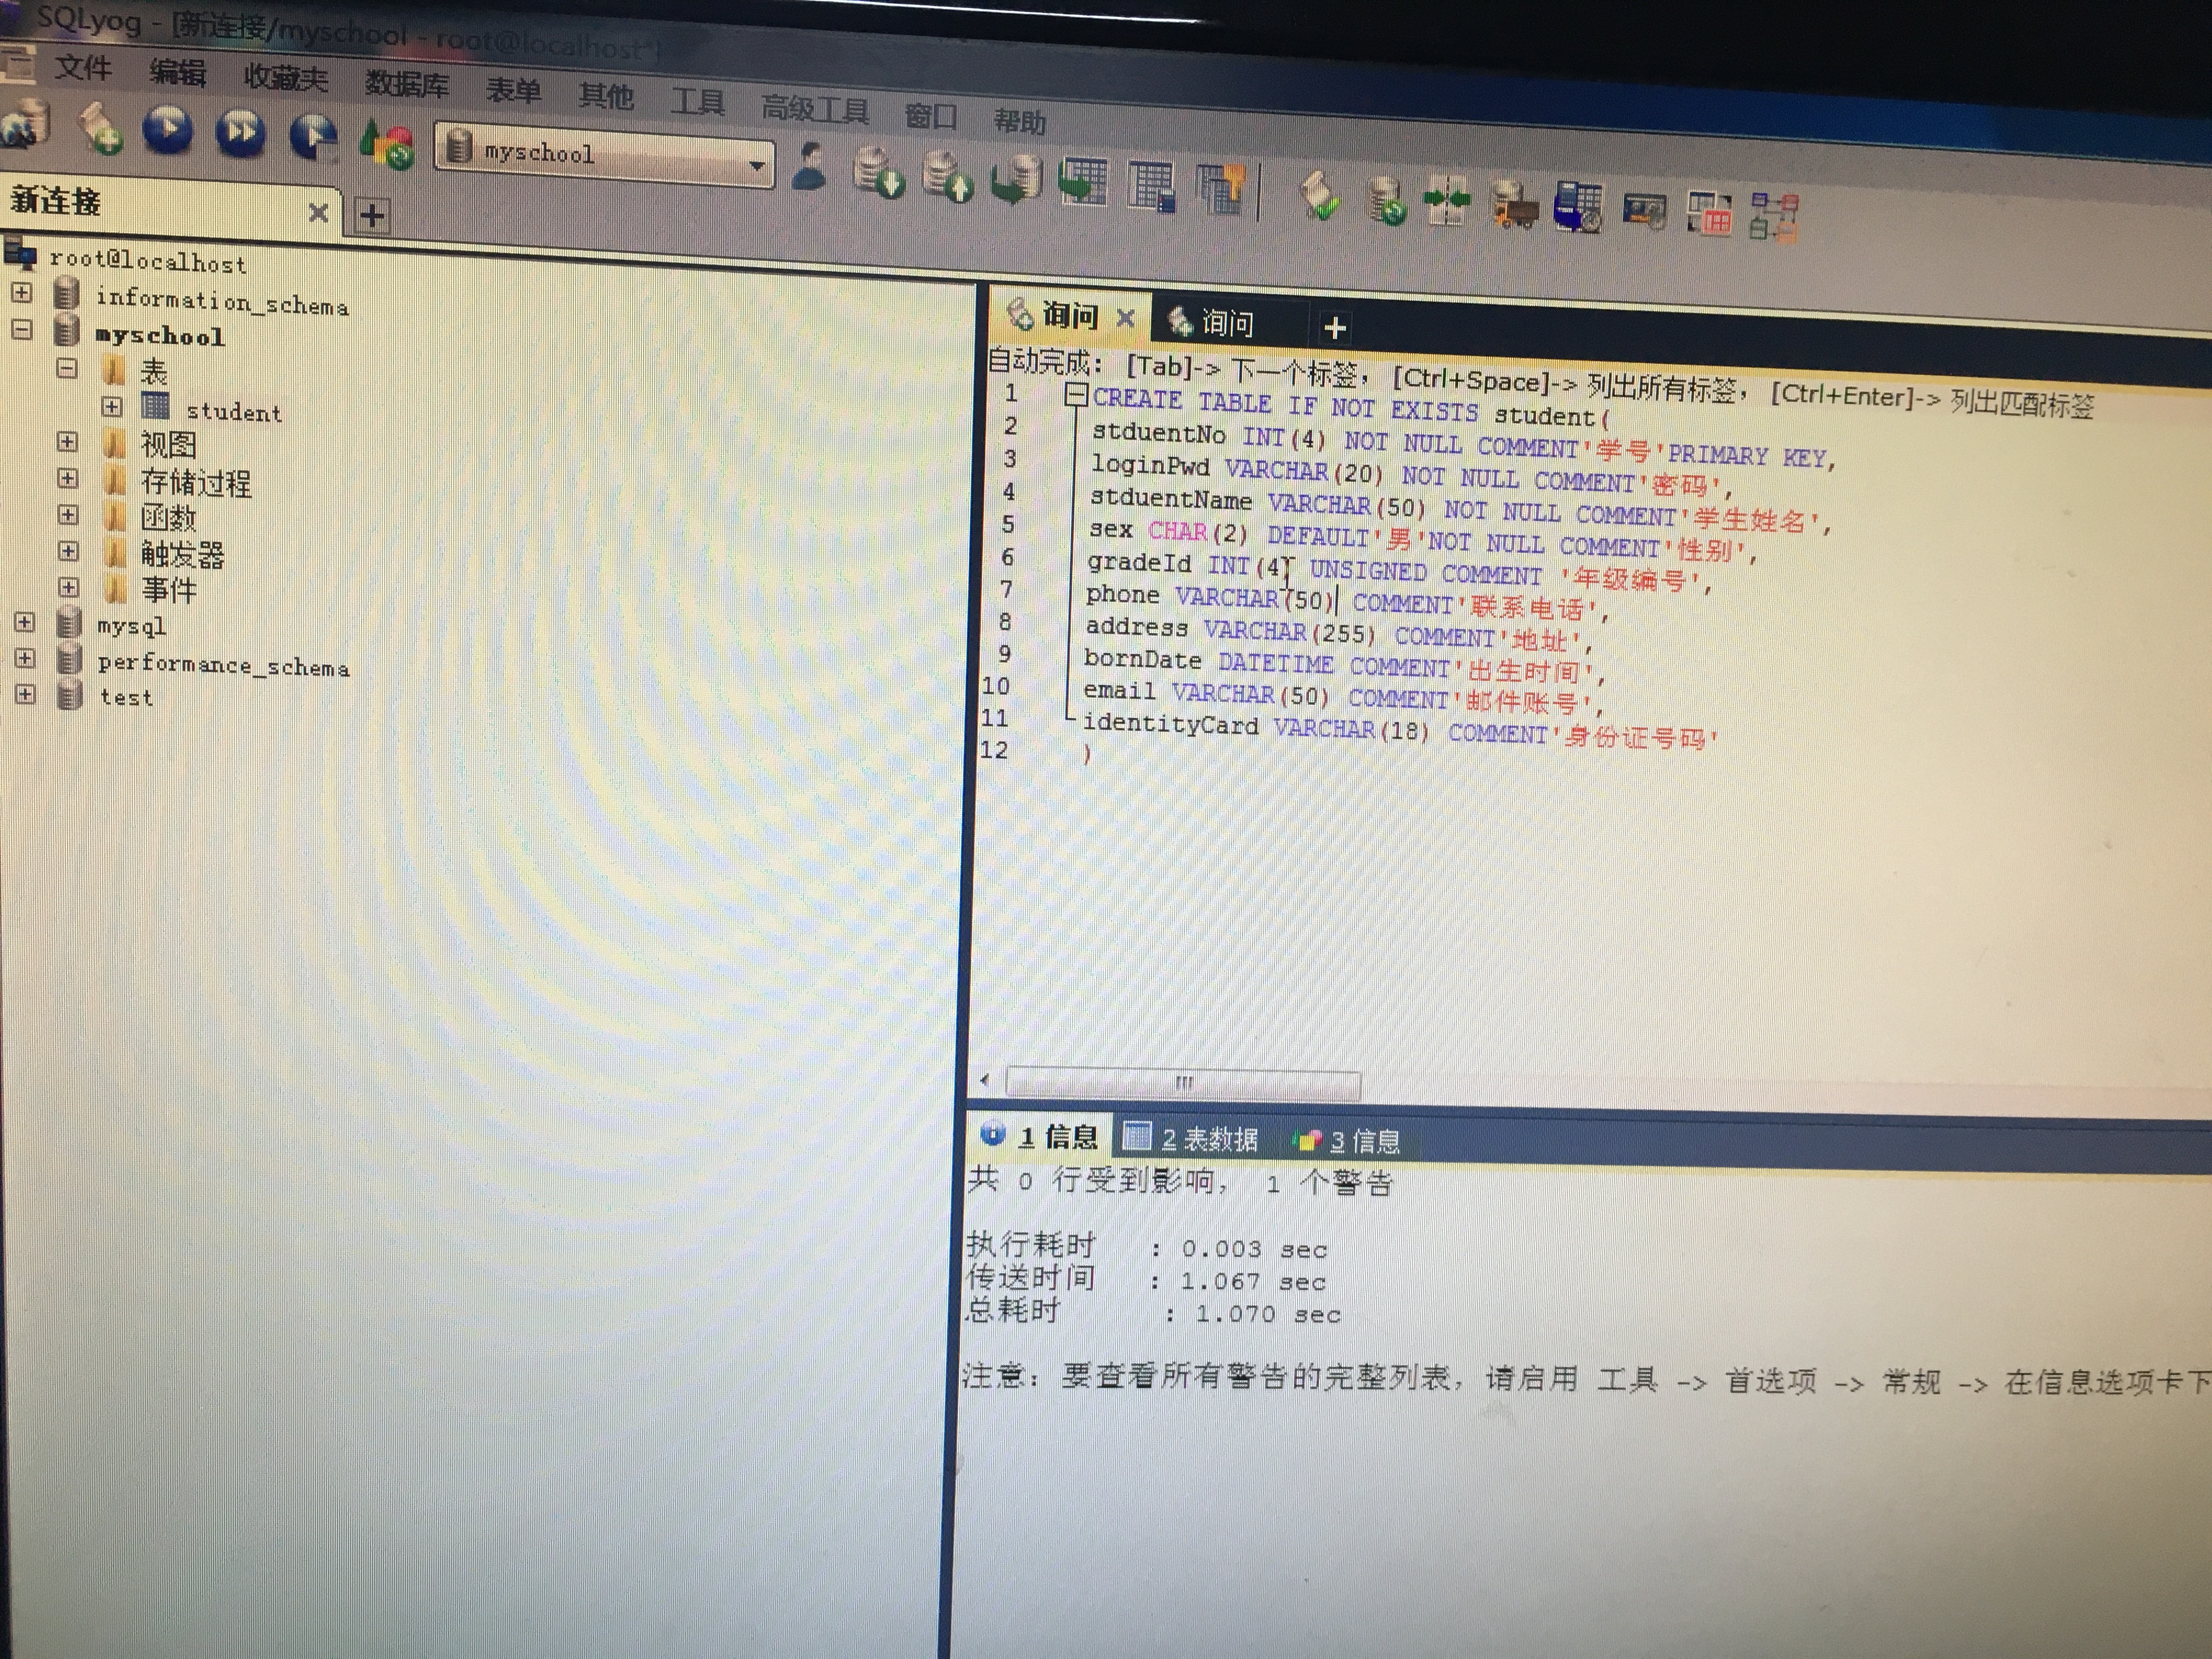
Task: Click the notifications services monitor icon
Action: tap(1644, 211)
